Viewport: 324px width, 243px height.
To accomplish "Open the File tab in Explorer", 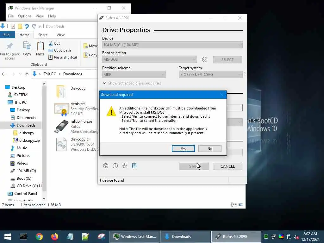I will click(x=6, y=35).
